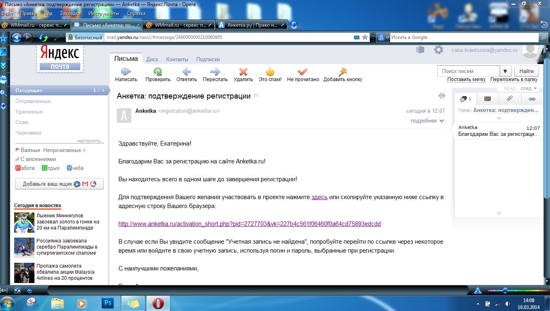Reload the page with the refresh icon

pos(43,38)
